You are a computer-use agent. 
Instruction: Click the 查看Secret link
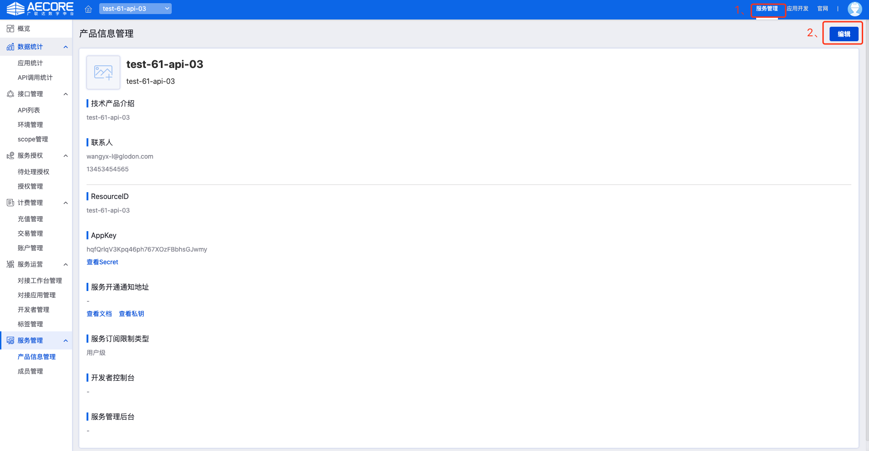pyautogui.click(x=102, y=262)
